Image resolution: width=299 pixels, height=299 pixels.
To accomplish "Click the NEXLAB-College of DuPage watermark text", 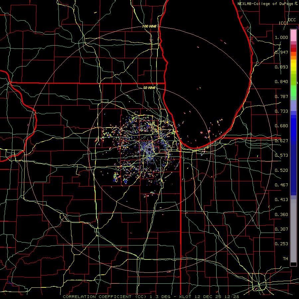I will (267, 4).
